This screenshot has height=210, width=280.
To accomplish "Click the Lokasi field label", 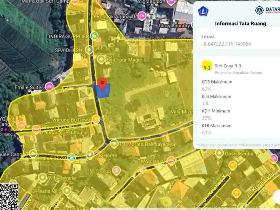I will tap(208, 37).
